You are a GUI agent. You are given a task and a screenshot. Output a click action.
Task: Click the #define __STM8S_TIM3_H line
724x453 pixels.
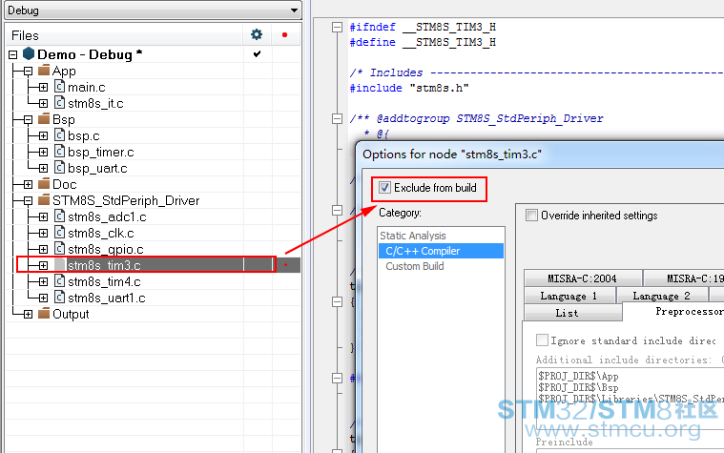pos(423,43)
